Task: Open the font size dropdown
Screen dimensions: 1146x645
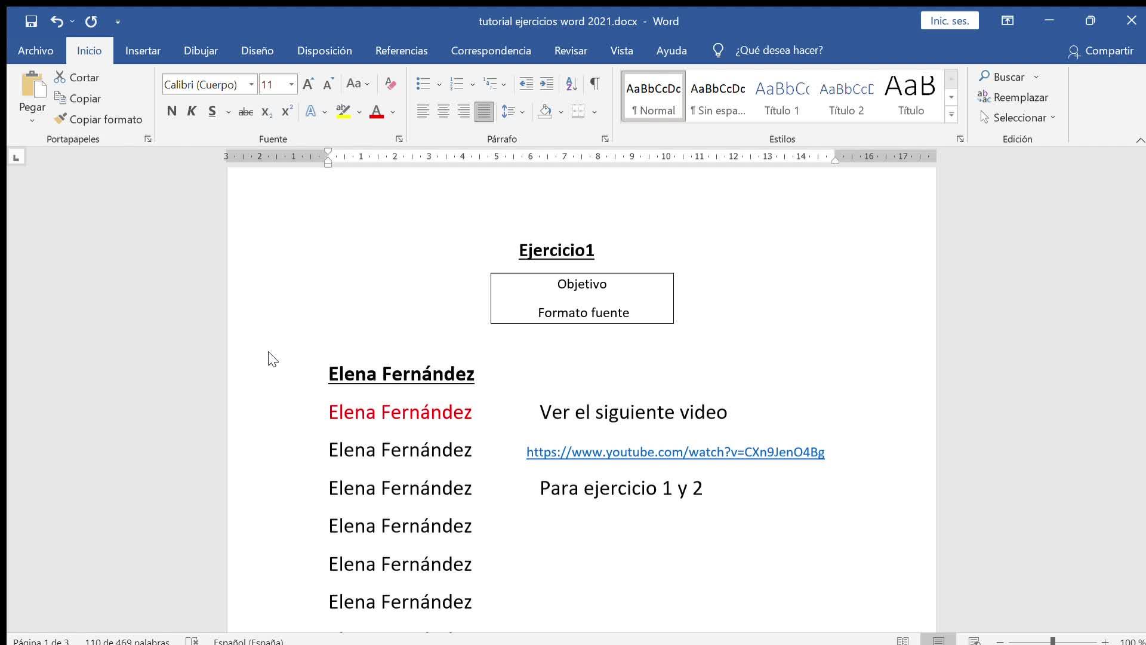Action: [x=291, y=84]
